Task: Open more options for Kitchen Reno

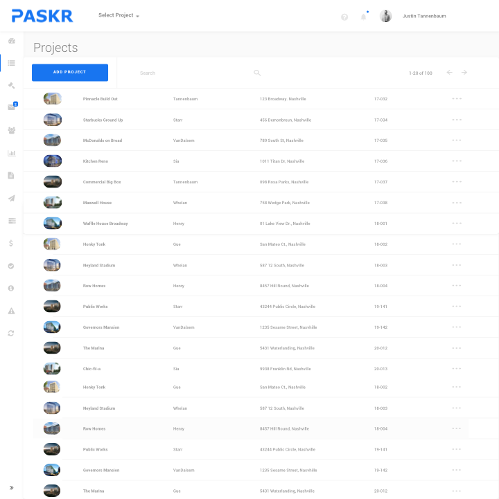Action: click(457, 161)
